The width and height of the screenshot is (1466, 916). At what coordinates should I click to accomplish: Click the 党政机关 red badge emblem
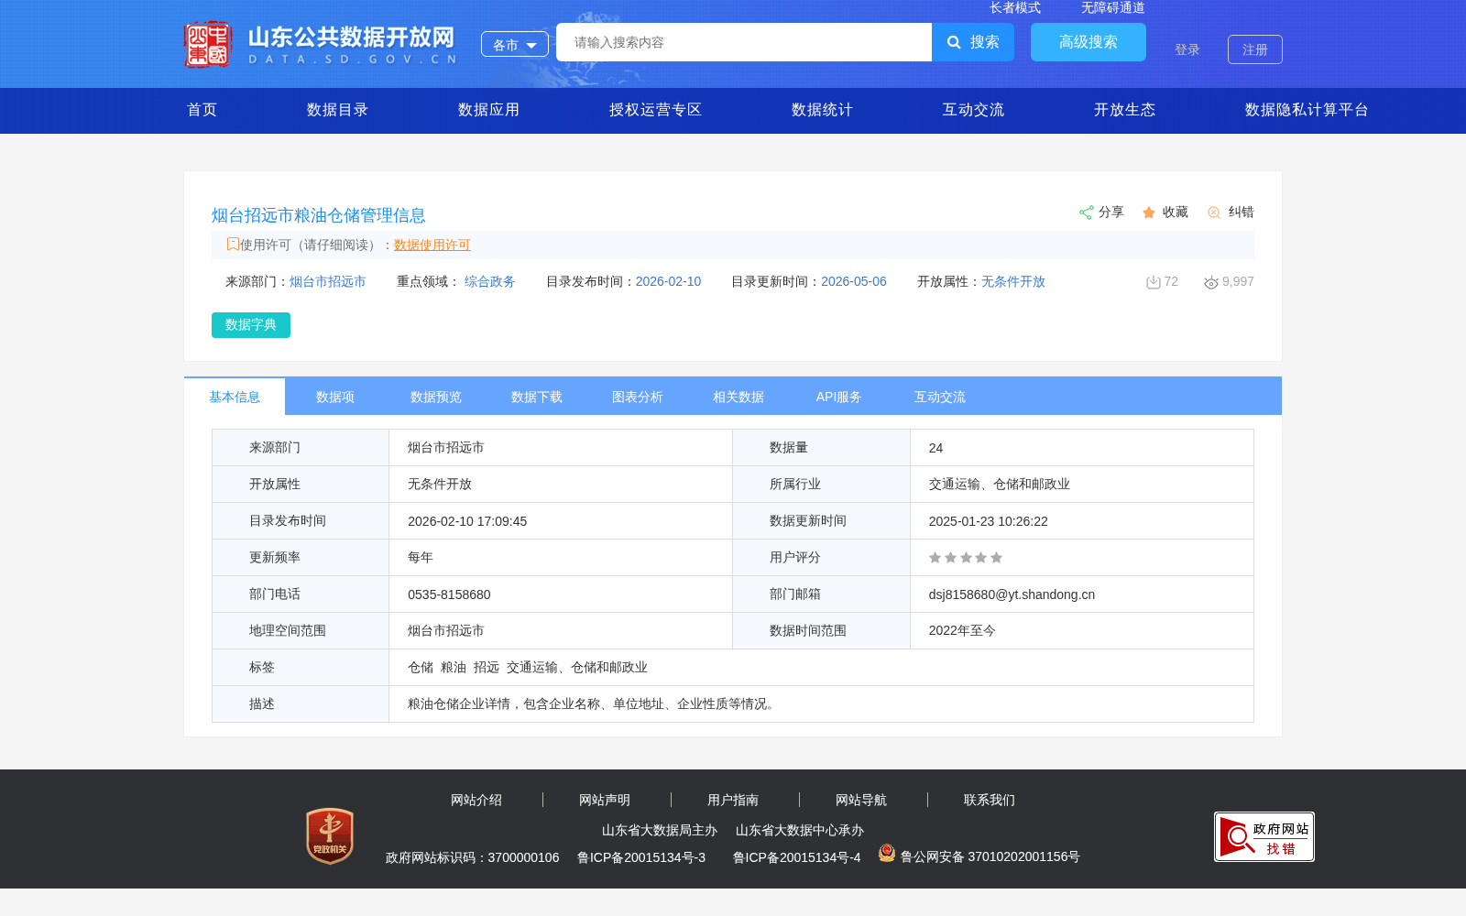pos(330,835)
